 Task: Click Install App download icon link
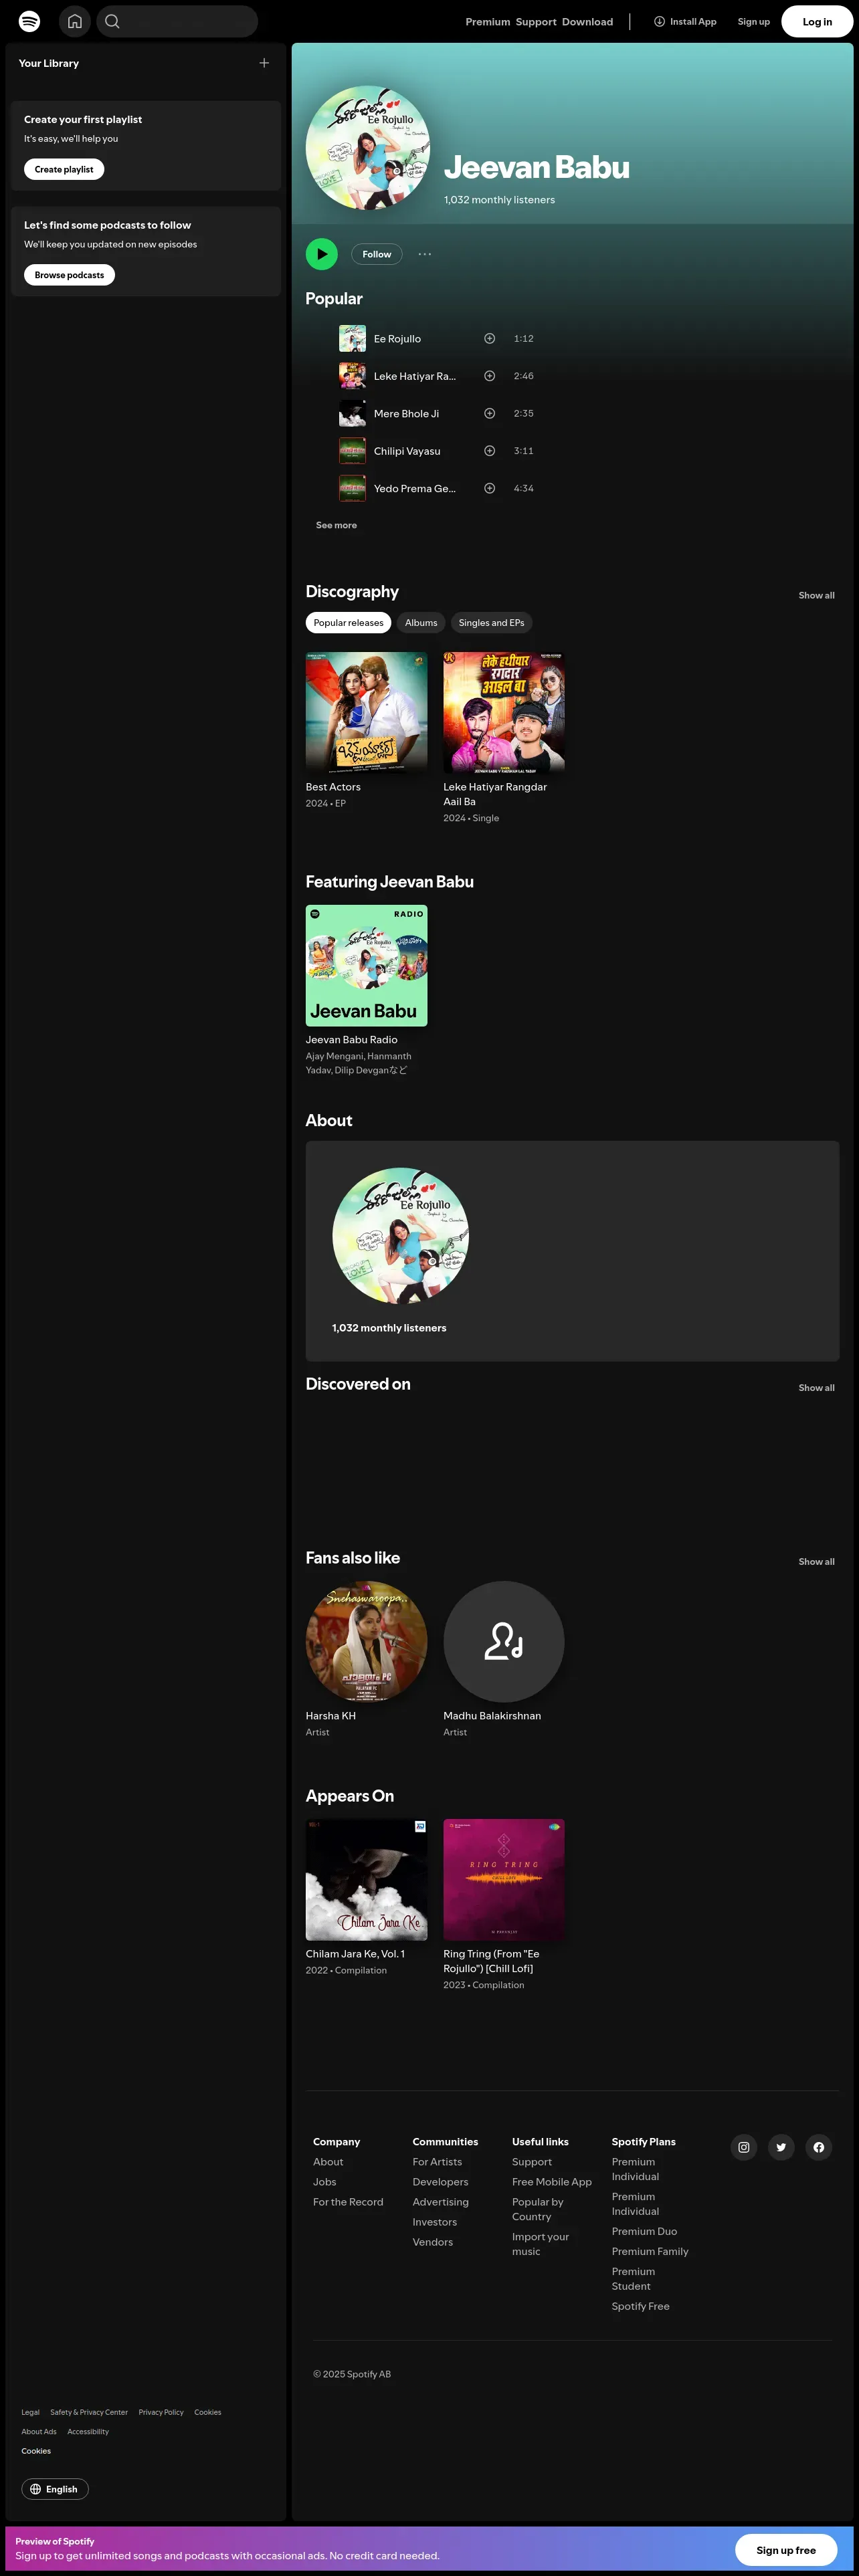tap(685, 22)
